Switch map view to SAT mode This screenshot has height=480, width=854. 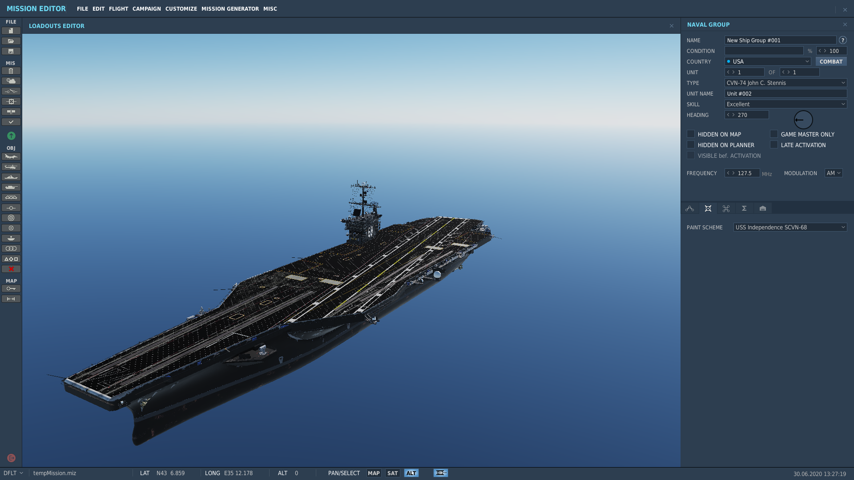coord(392,473)
